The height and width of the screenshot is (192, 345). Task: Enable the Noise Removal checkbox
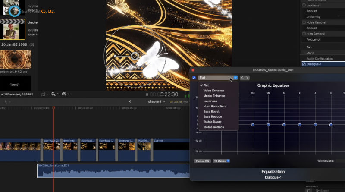(x=304, y=22)
